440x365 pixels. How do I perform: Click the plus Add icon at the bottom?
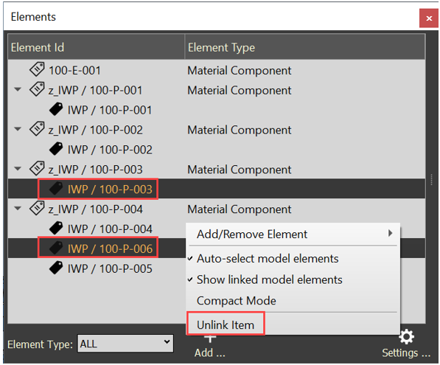coord(210,339)
